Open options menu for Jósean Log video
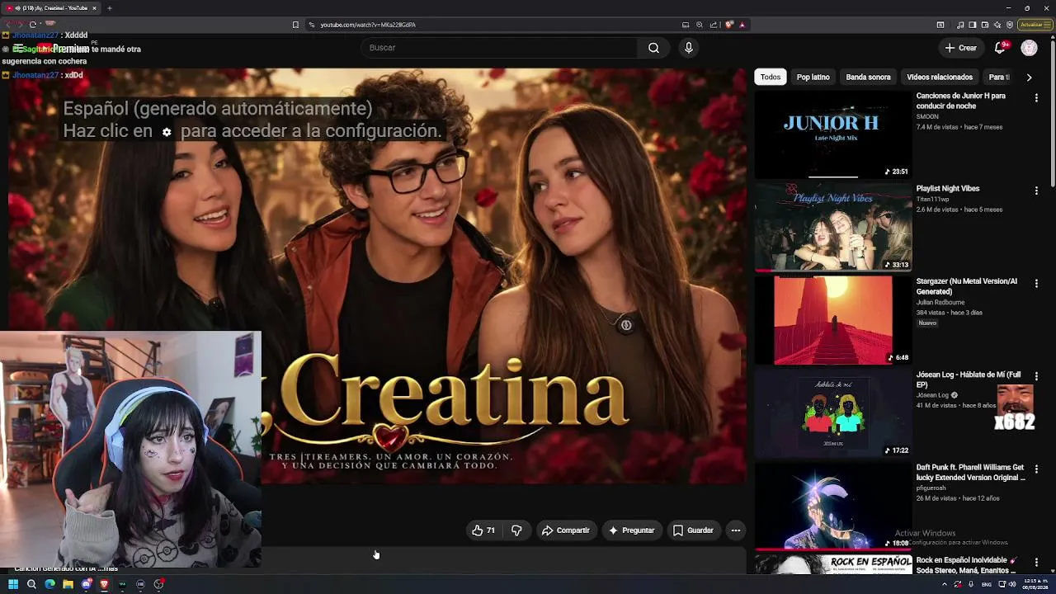 click(1036, 376)
